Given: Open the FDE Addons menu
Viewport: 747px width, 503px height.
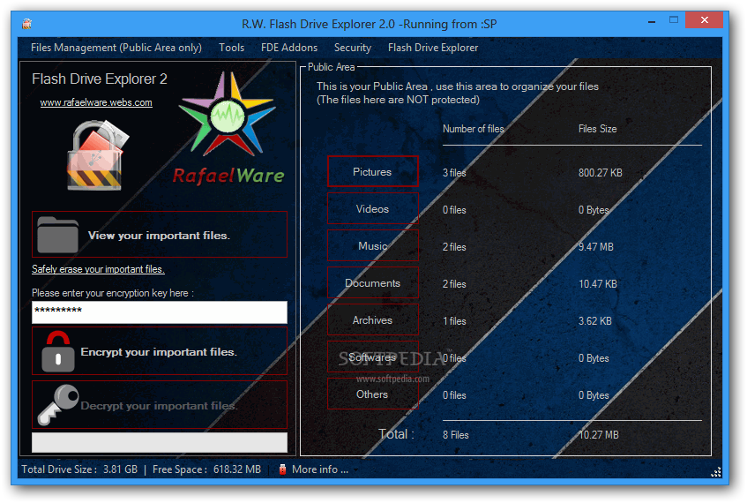Looking at the screenshot, I should click(x=289, y=48).
